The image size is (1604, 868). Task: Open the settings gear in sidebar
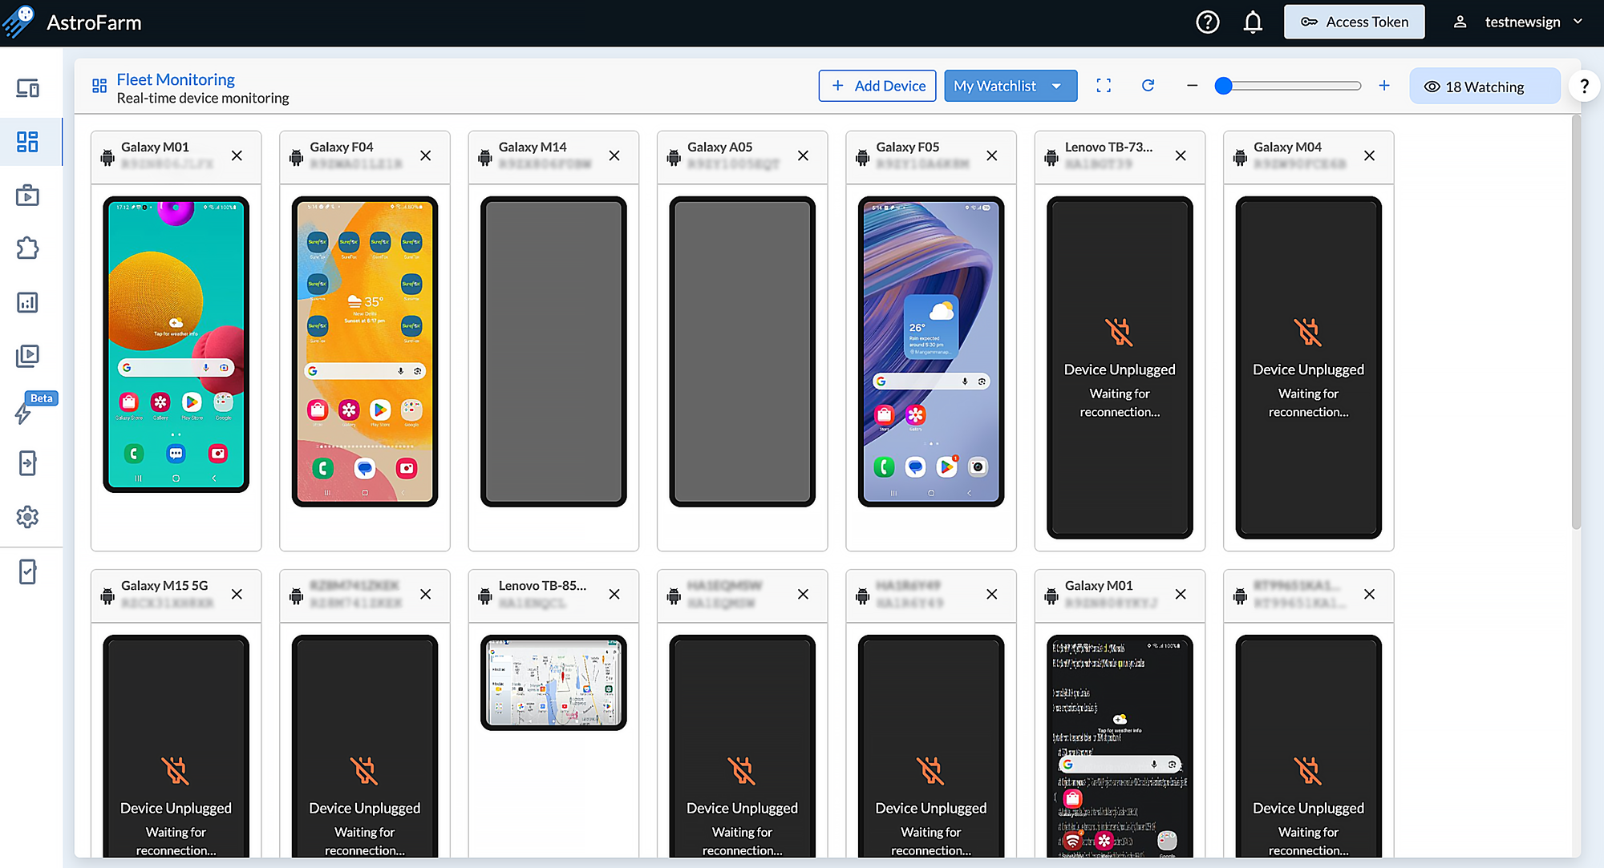28,517
